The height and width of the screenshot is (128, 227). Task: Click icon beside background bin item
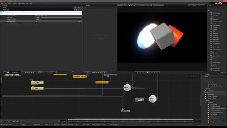[x=211, y=46]
